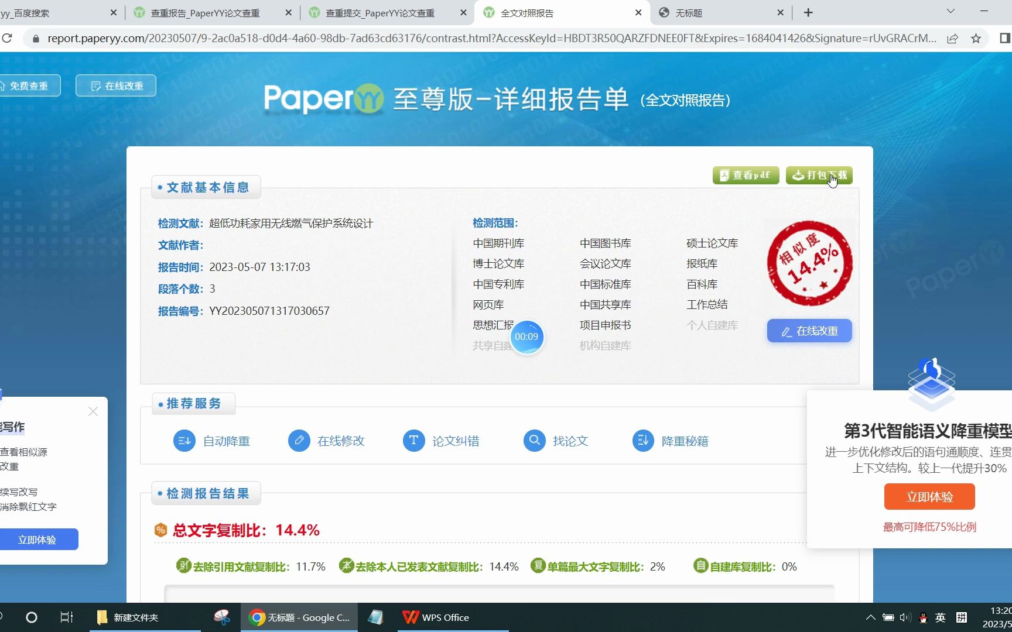Switch to 查重报告_PaperYY论文查重 tab
Image resolution: width=1012 pixels, height=632 pixels.
pyautogui.click(x=205, y=13)
